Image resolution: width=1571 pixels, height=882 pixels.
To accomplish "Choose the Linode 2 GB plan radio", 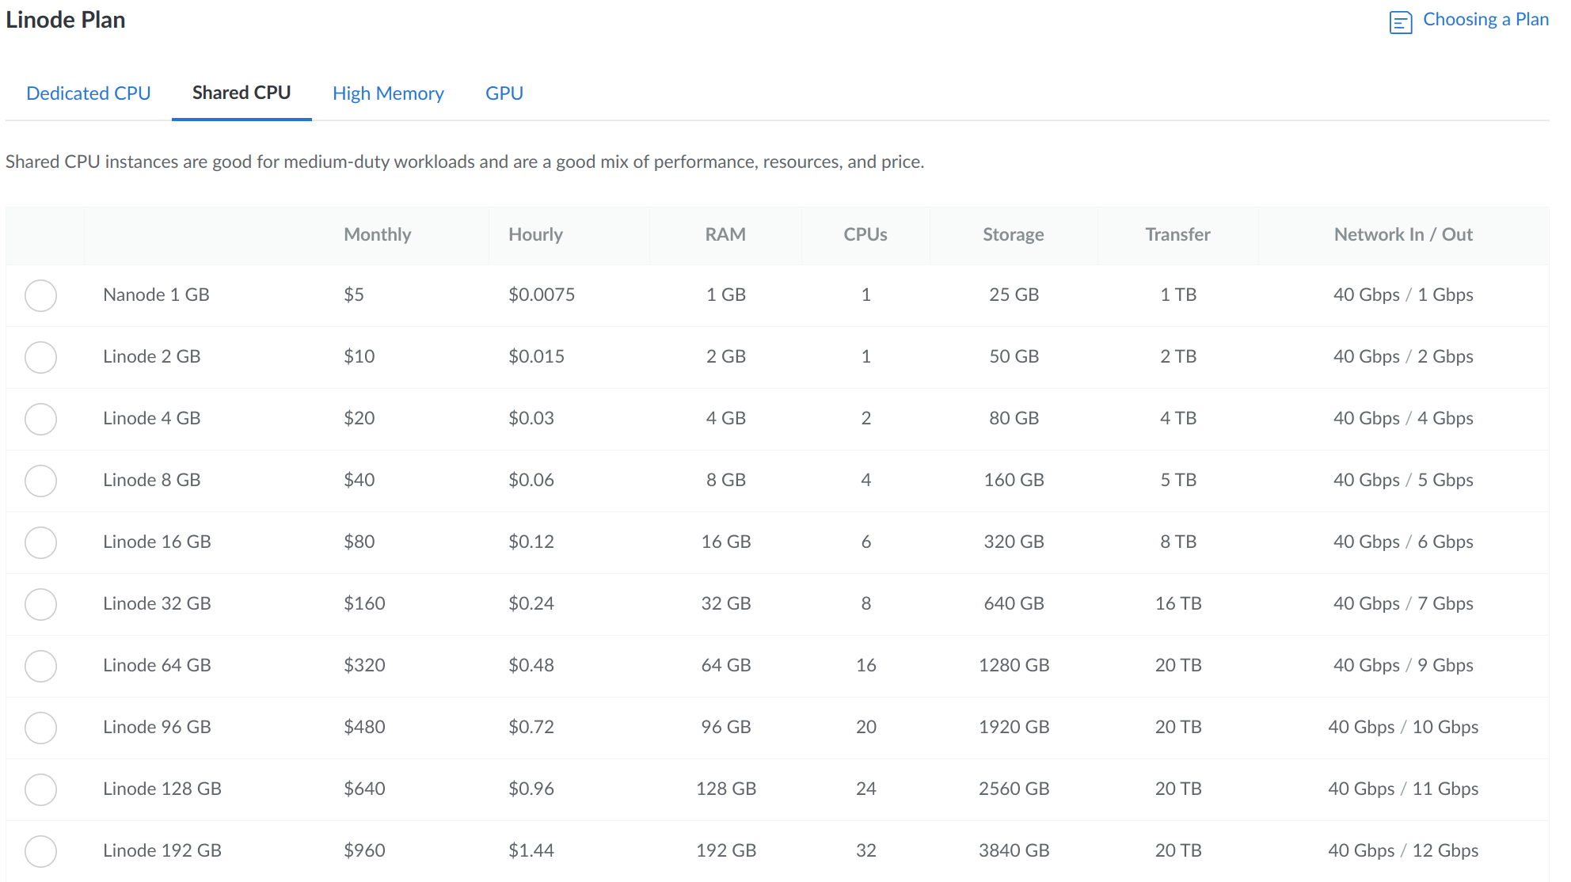I will click(x=40, y=357).
